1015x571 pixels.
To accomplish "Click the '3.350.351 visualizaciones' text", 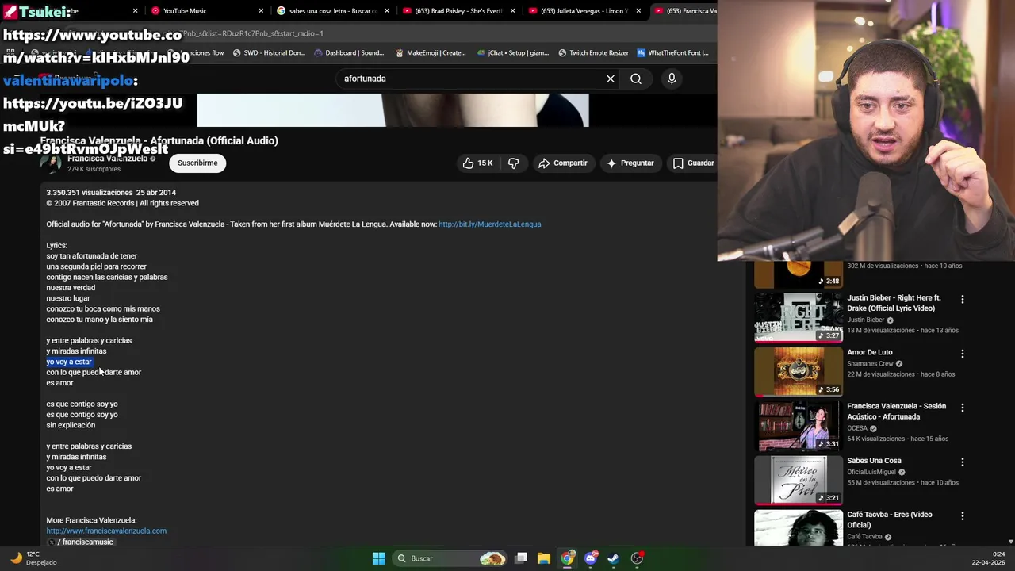I will pos(90,193).
